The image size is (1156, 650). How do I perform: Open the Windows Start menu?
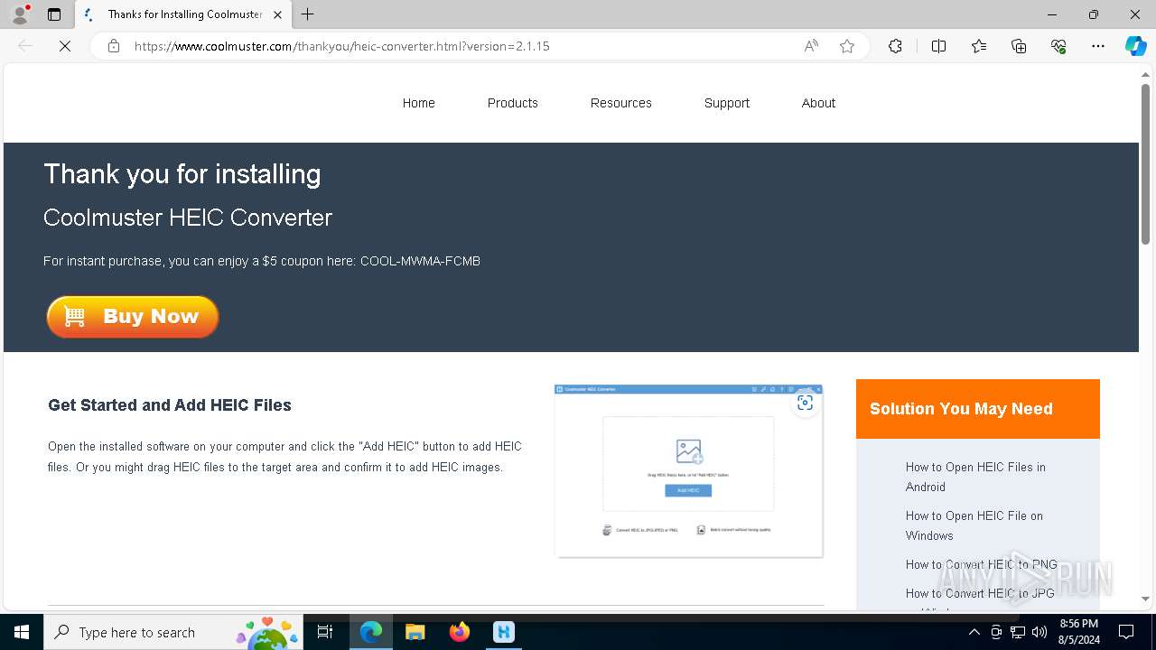tap(22, 632)
